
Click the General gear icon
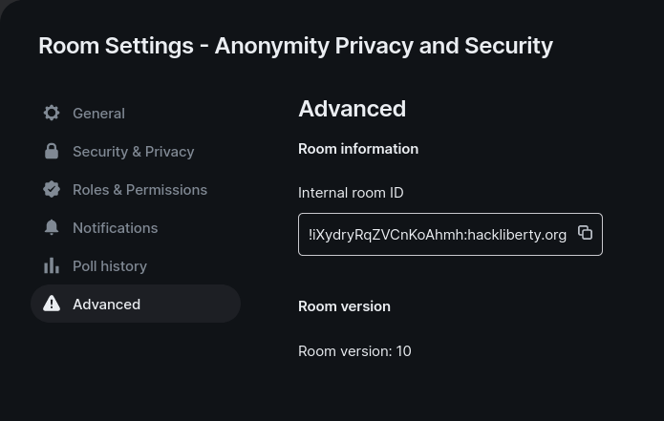pyautogui.click(x=52, y=113)
